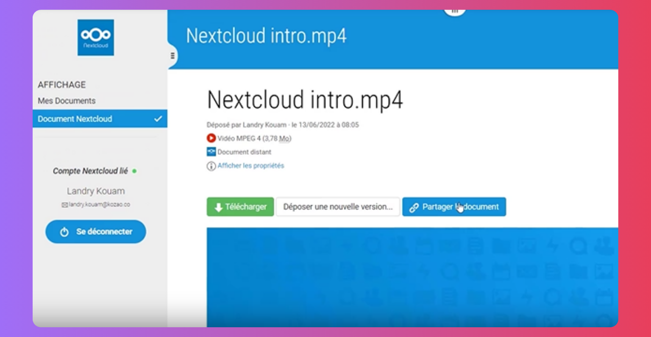Click the checkmark on Document Nextcloud
This screenshot has height=337, width=651.
pos(158,119)
